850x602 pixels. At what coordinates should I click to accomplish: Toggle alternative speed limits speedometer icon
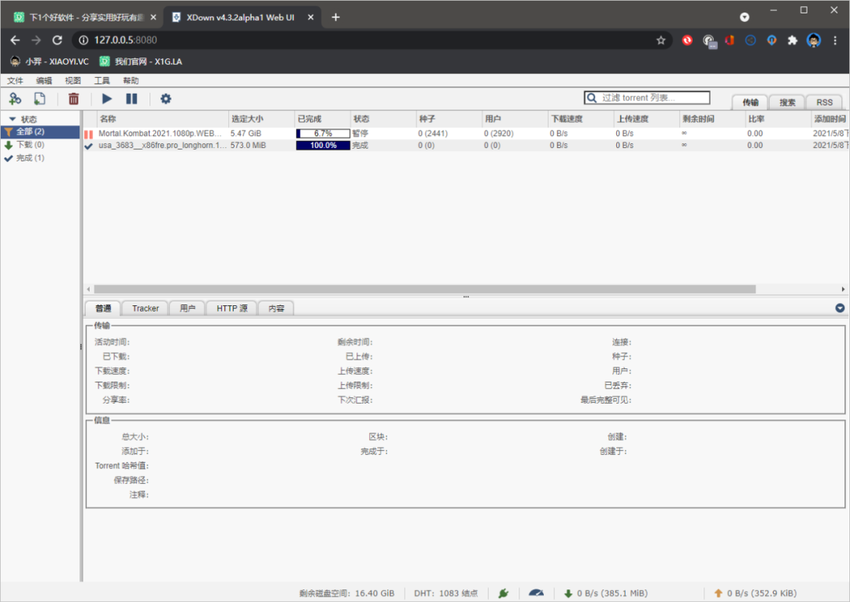[x=536, y=593]
